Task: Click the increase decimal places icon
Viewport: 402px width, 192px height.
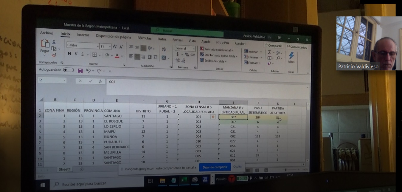Action: (178, 61)
